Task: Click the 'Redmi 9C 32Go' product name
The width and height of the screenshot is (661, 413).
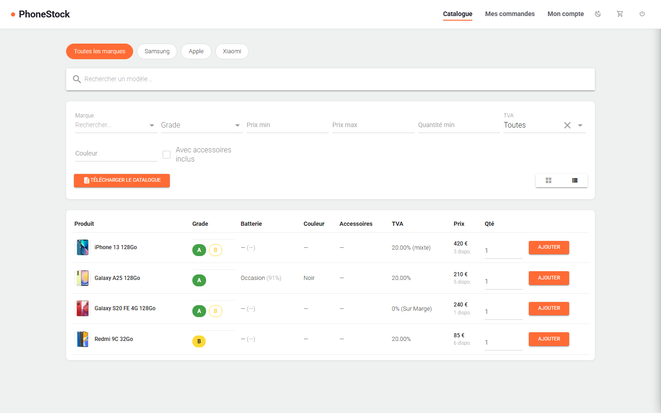Action: click(114, 339)
